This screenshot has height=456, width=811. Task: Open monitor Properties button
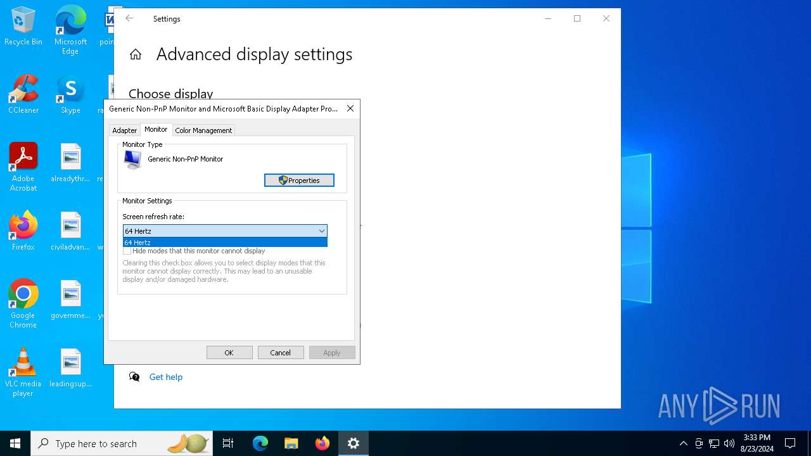(x=299, y=180)
